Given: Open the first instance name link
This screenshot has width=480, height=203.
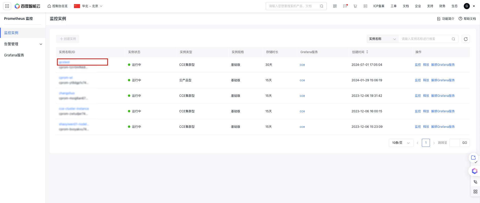Looking at the screenshot, I should click(x=64, y=62).
